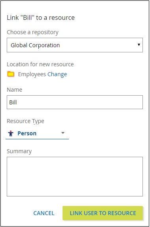Click the Change location link
This screenshot has width=150, height=227.
[x=57, y=74]
